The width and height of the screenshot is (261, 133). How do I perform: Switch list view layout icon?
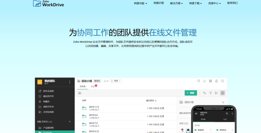[217, 93]
